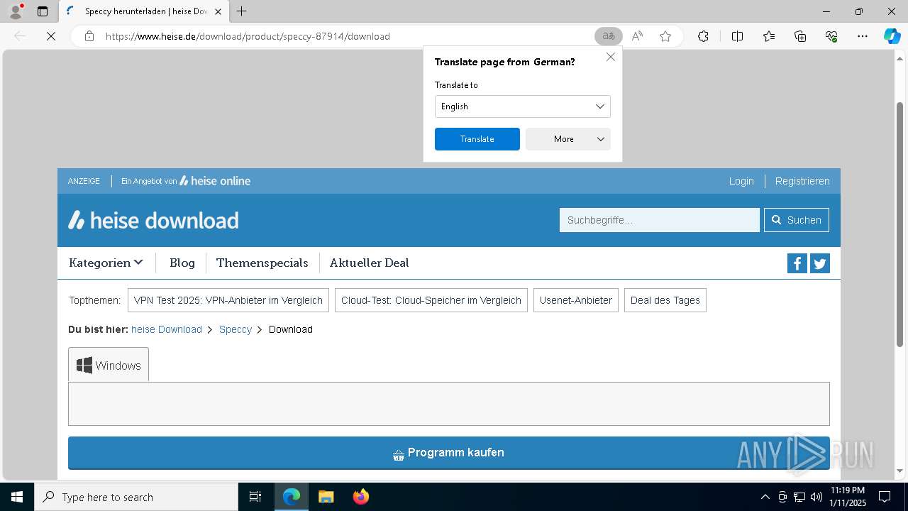The height and width of the screenshot is (511, 908).
Task: Open Task View on taskbar
Action: point(255,497)
